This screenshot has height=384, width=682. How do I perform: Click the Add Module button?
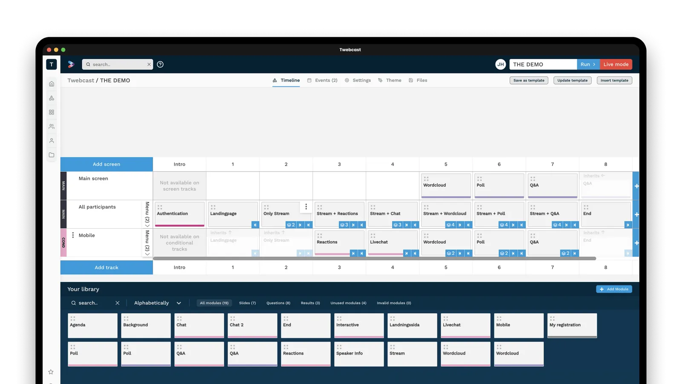614,289
